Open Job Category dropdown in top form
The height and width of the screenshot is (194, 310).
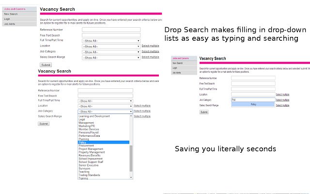[111, 52]
